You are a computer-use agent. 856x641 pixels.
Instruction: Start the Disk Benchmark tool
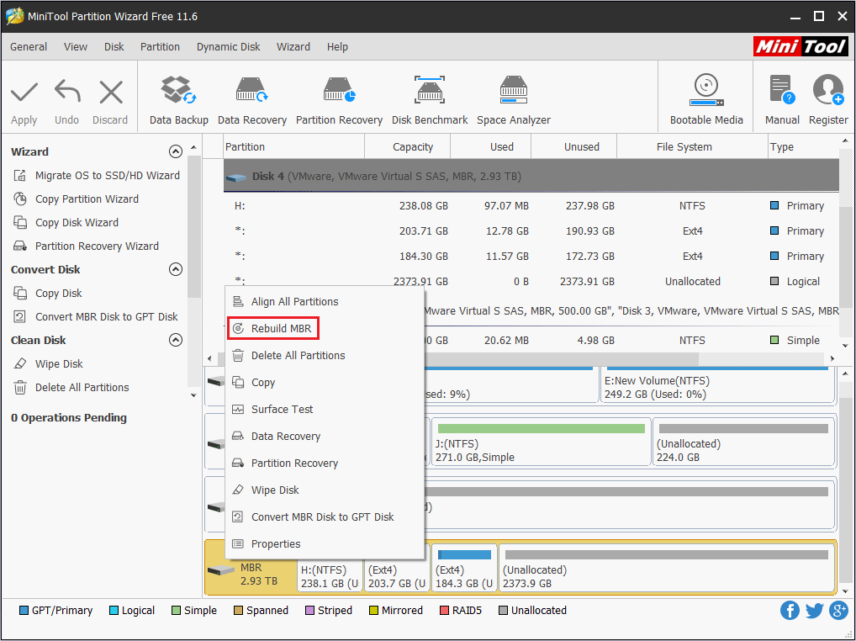[430, 101]
